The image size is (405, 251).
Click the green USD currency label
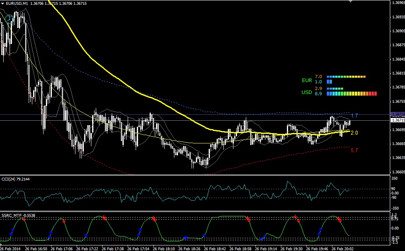click(307, 92)
